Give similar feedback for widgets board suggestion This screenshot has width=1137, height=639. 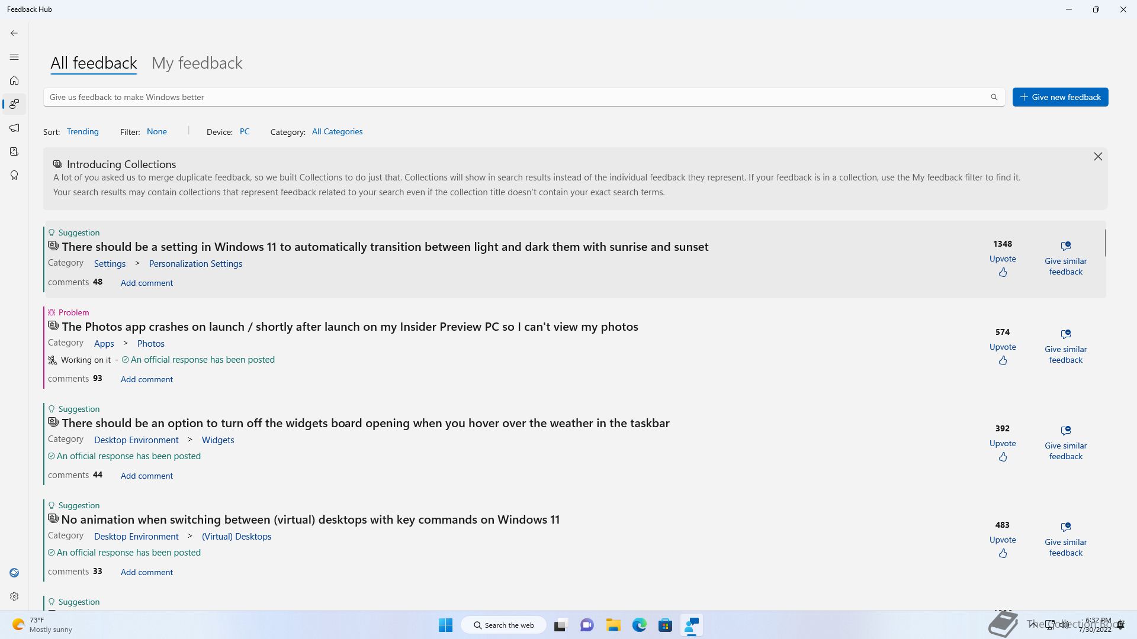pos(1066,443)
